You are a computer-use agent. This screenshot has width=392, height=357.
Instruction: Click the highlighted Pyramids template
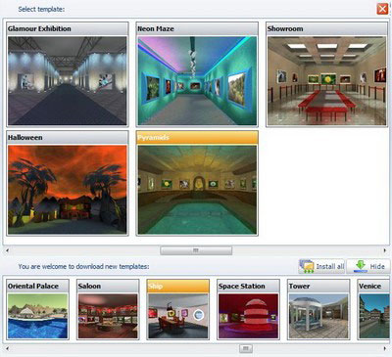pos(197,183)
